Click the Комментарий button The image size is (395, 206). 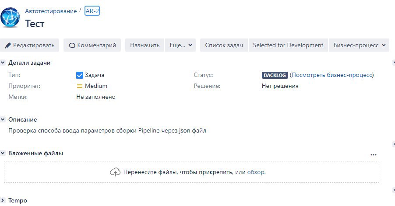92,45
